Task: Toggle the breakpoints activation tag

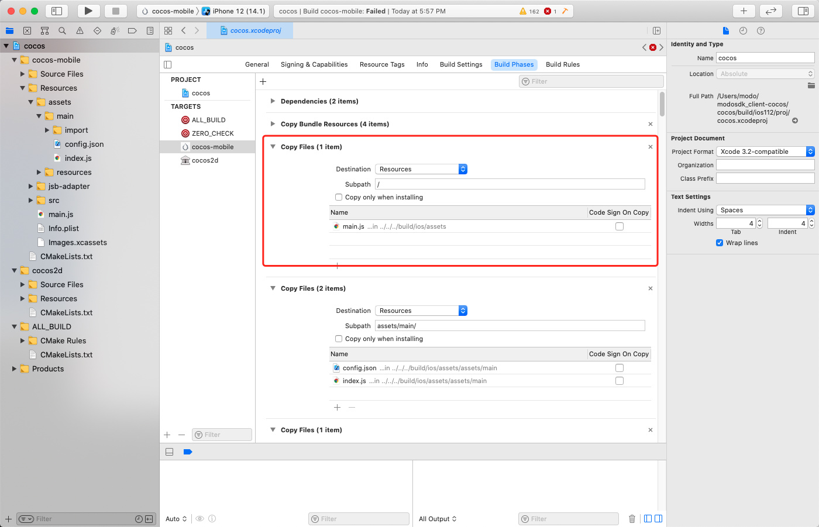Action: [188, 452]
